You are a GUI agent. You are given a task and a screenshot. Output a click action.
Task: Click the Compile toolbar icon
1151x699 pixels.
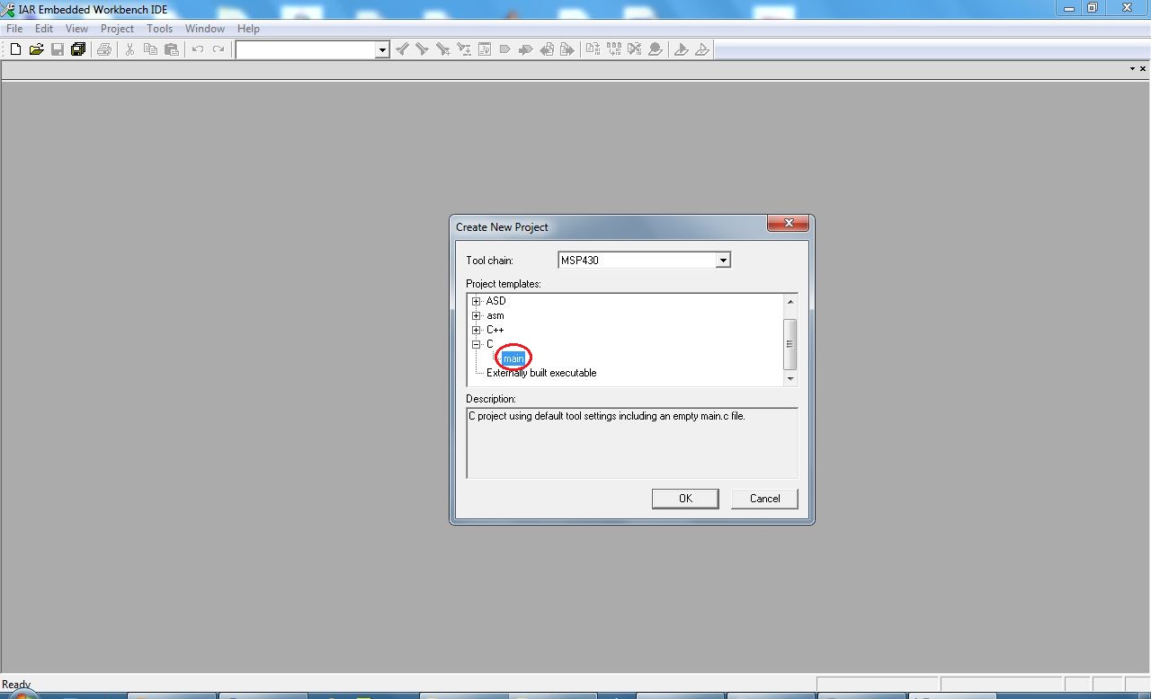(593, 49)
